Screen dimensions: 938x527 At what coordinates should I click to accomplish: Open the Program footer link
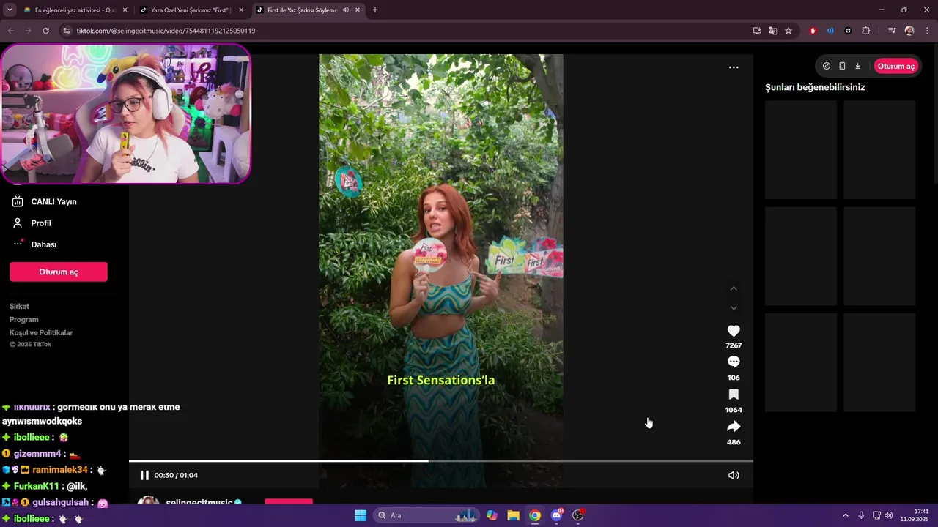click(x=24, y=319)
